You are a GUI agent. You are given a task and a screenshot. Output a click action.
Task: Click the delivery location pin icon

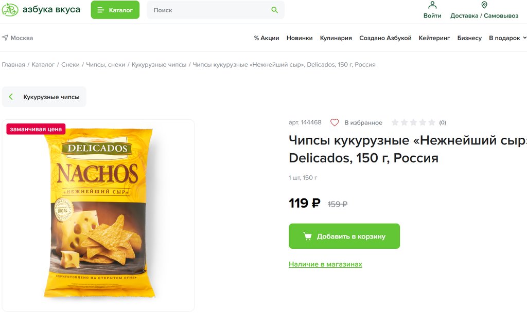[484, 5]
